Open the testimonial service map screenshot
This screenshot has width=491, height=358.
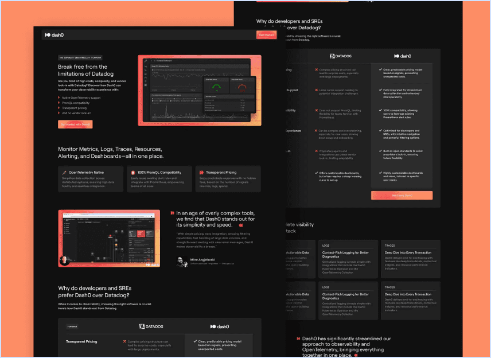pyautogui.click(x=109, y=238)
